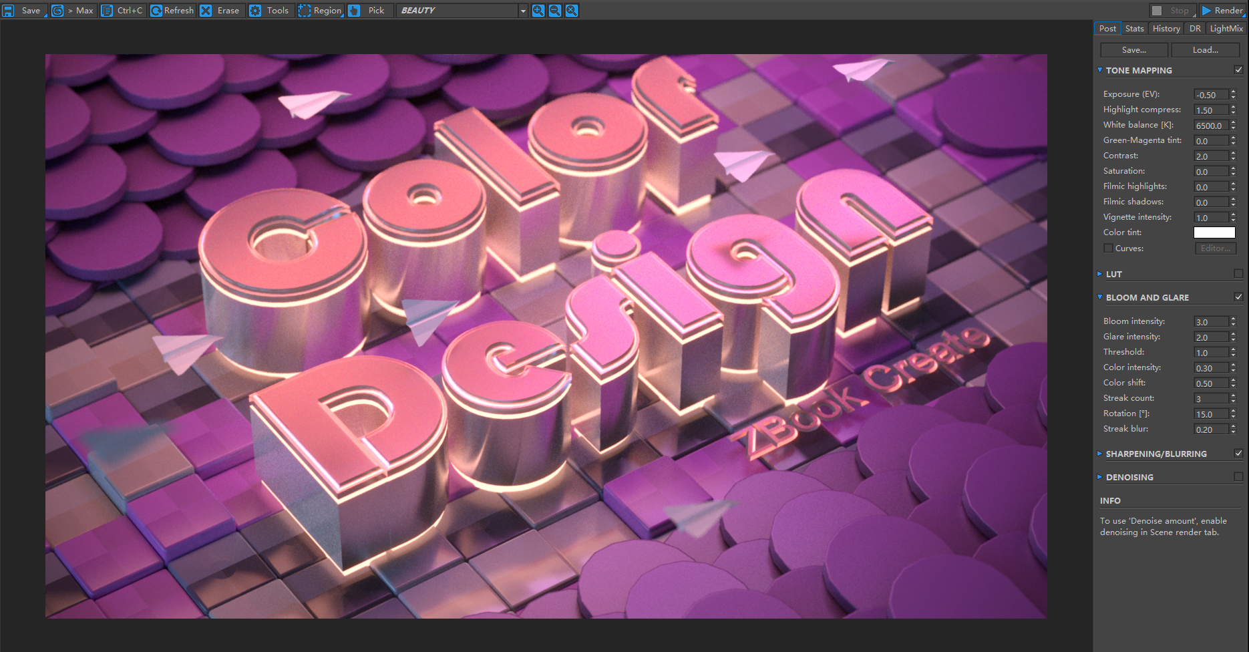Click the Highlight compress value field
The width and height of the screenshot is (1249, 652).
coord(1211,110)
